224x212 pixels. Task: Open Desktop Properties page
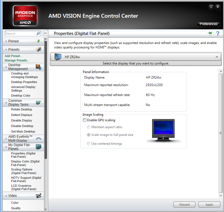click(x=24, y=82)
